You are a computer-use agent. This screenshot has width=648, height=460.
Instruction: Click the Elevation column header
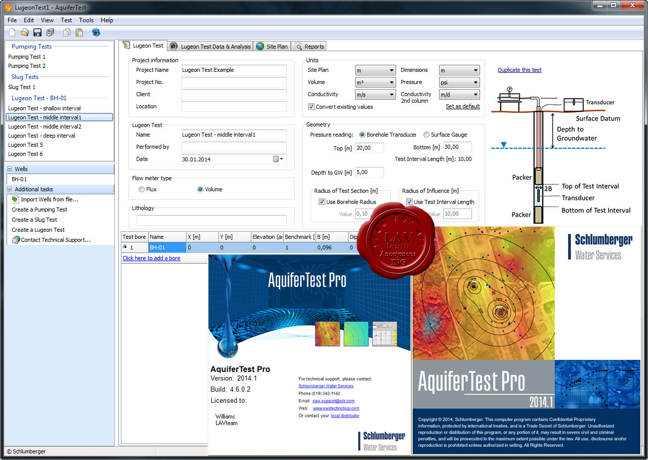pos(267,237)
